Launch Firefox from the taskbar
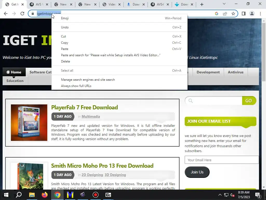This screenshot has height=200, width=266. point(45,195)
